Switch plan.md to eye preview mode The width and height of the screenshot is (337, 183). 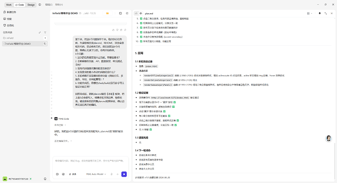[141, 13]
